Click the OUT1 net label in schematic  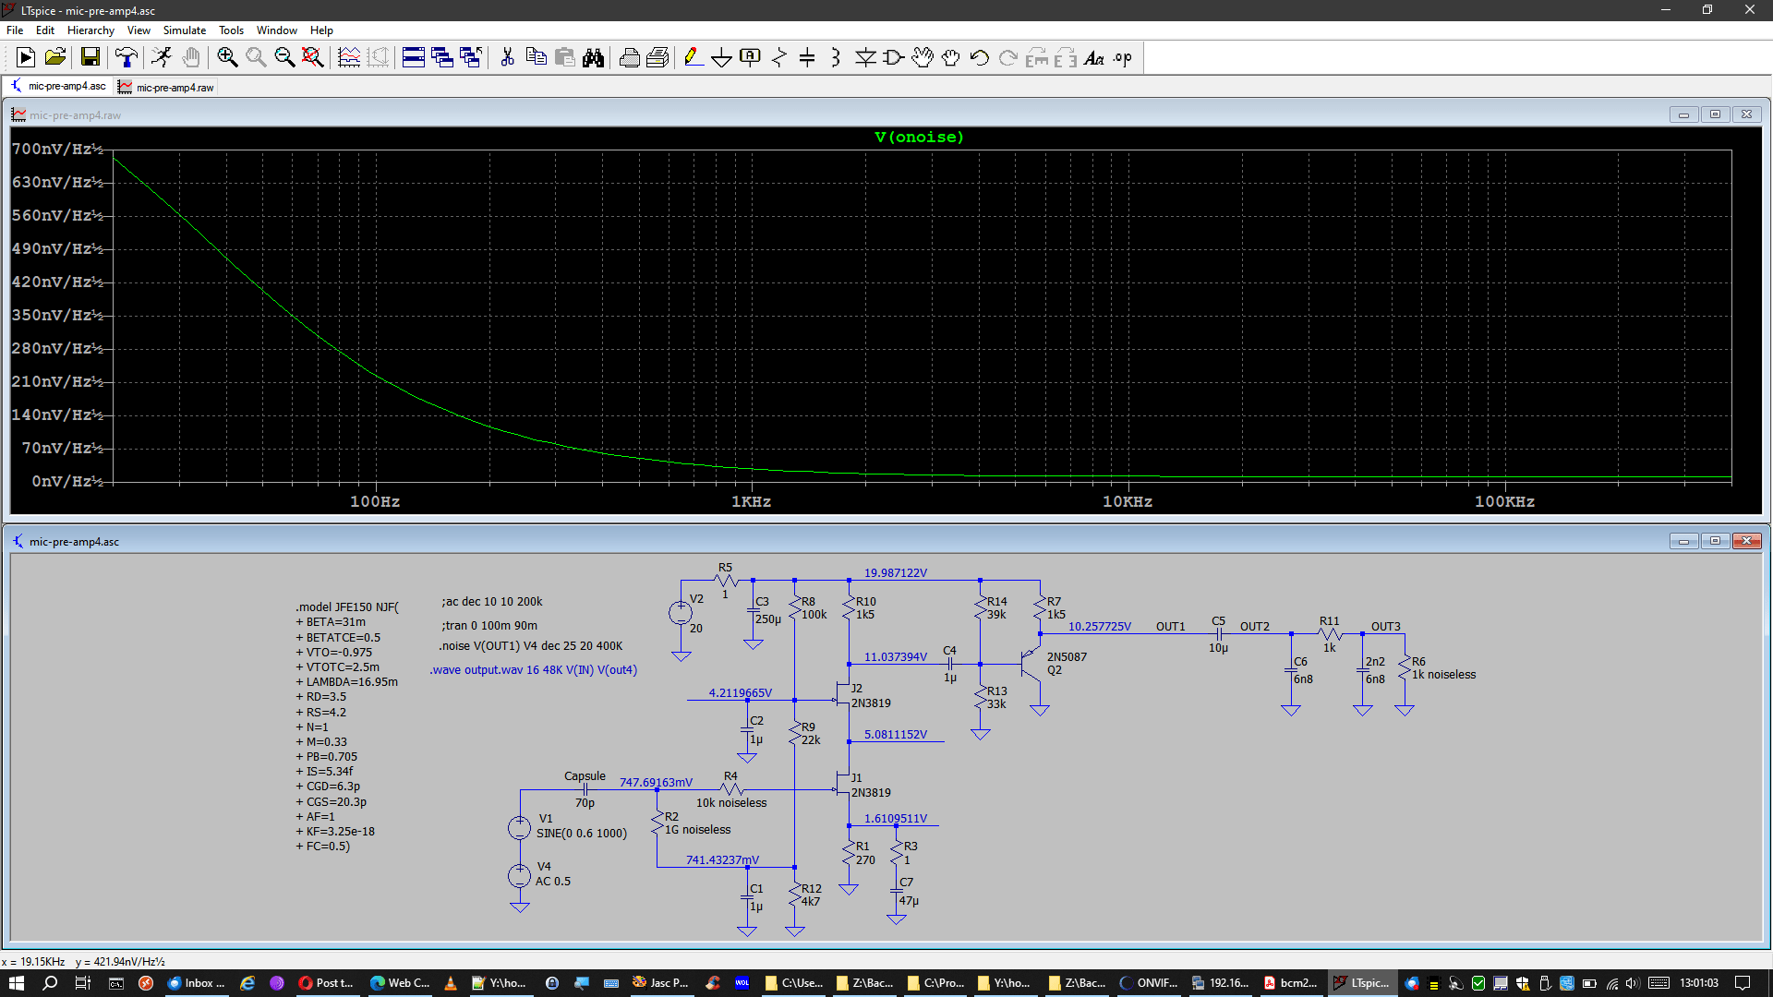1170,626
